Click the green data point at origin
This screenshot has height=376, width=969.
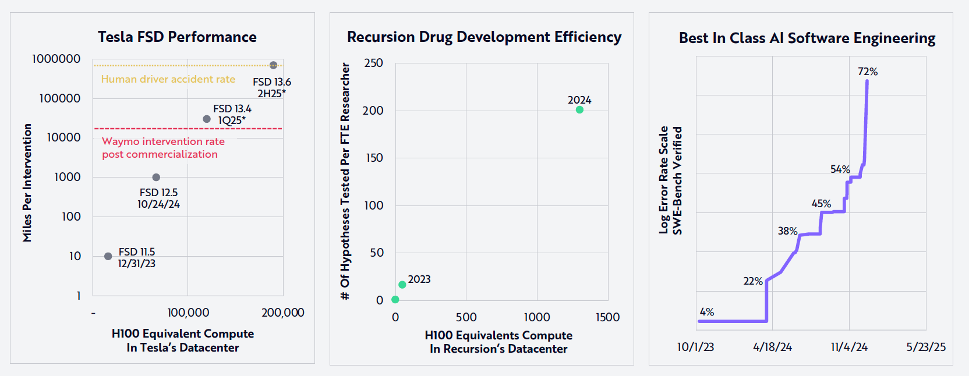coord(395,300)
